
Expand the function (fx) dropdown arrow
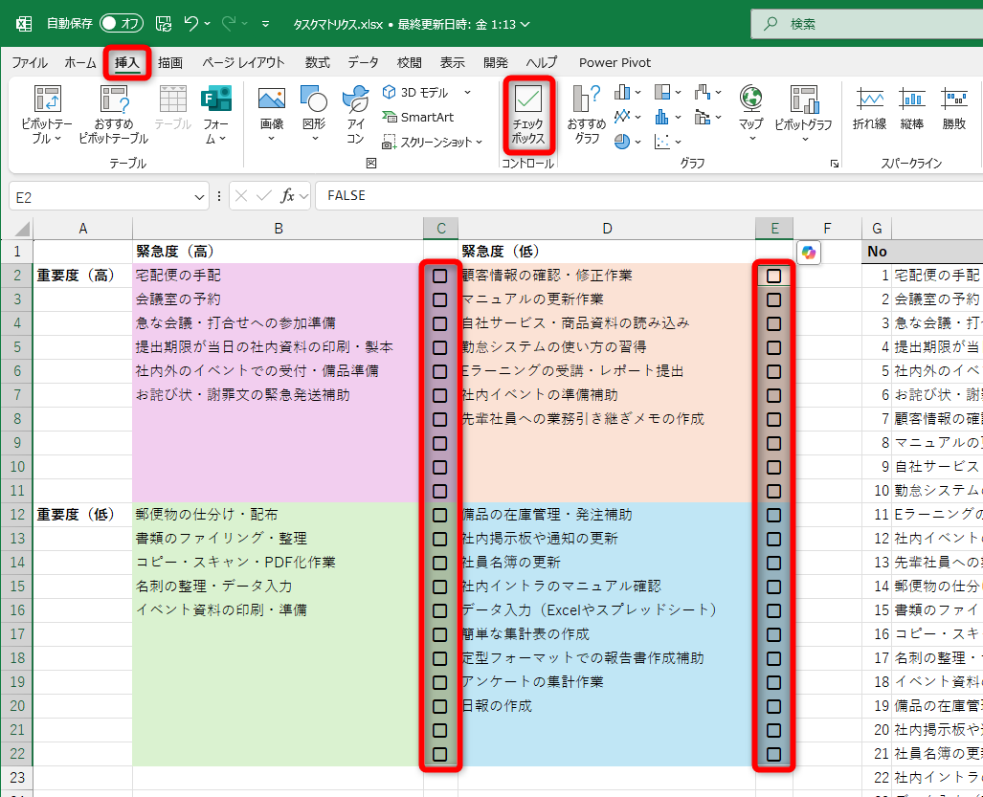click(304, 197)
